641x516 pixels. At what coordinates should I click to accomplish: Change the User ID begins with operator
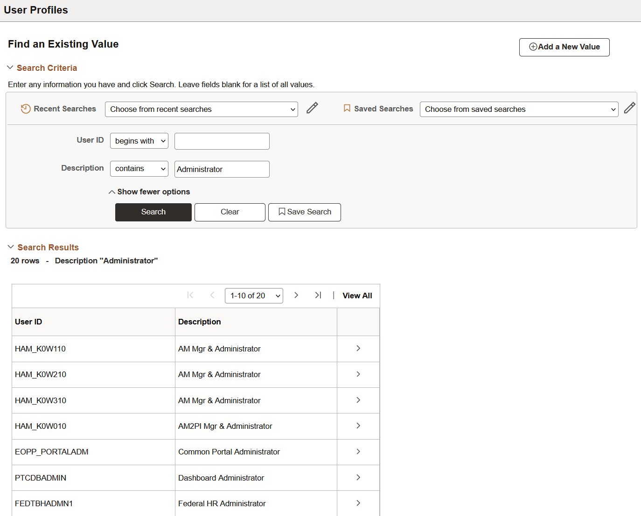pyautogui.click(x=139, y=141)
